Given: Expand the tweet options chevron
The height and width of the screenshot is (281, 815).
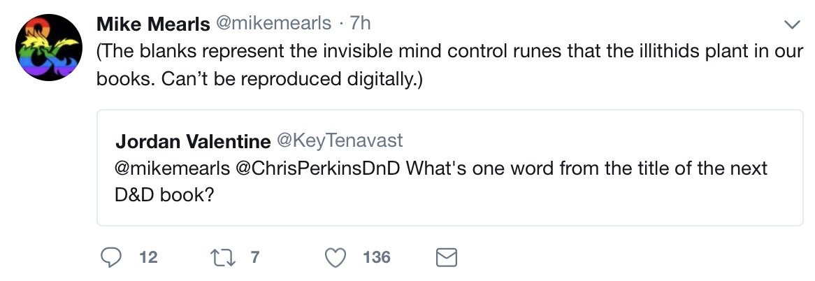Looking at the screenshot, I should tap(792, 24).
